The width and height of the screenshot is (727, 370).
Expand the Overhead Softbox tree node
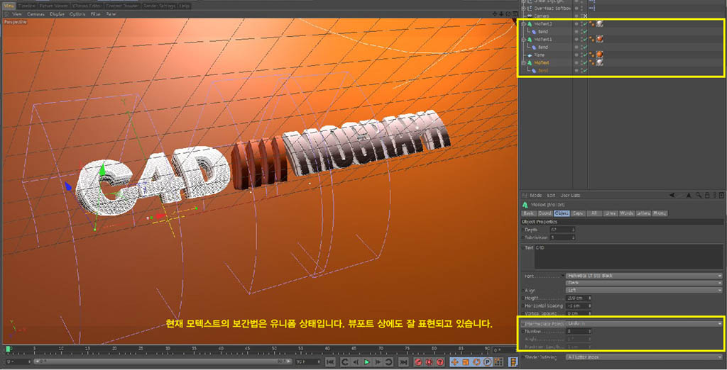(x=523, y=9)
